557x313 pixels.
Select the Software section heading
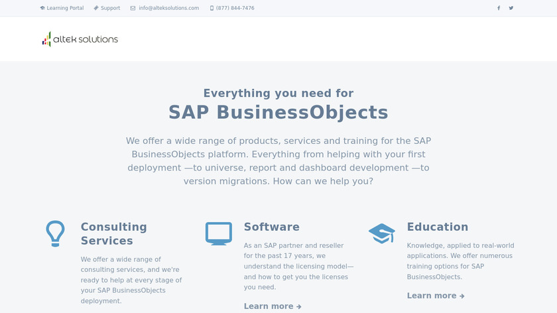click(271, 227)
